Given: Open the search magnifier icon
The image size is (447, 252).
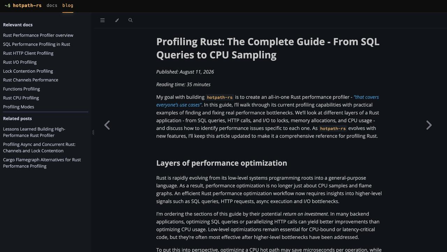Looking at the screenshot, I should pyautogui.click(x=130, y=20).
